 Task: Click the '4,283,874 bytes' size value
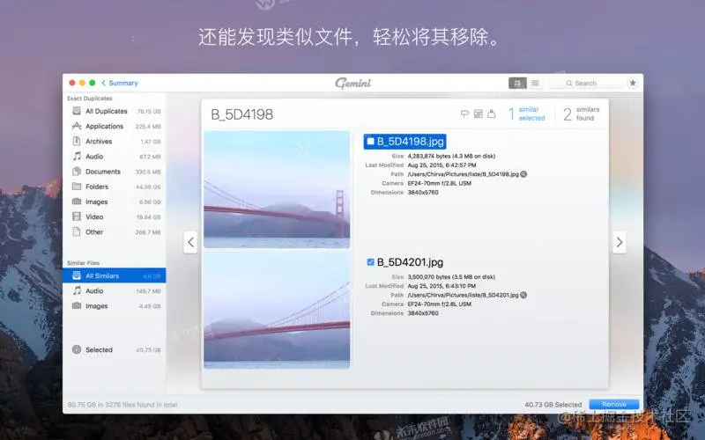(x=451, y=157)
